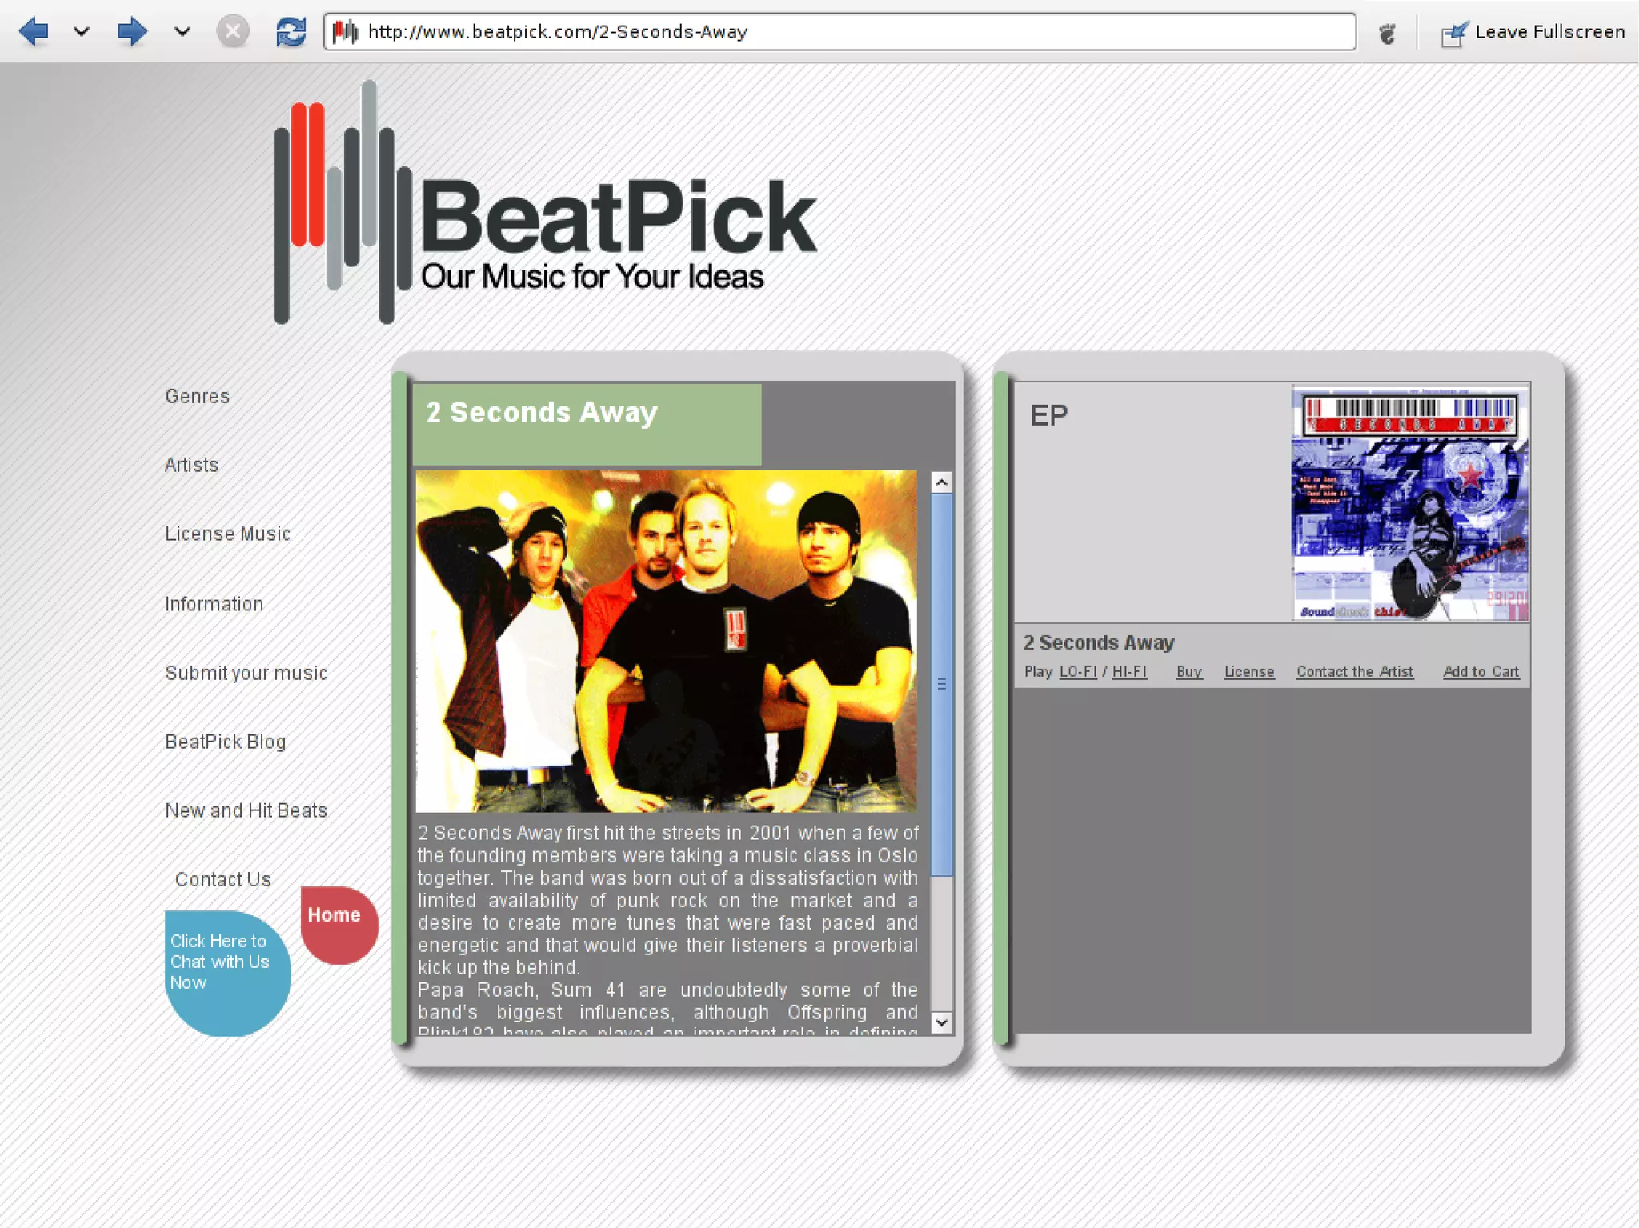
Task: Click the Leave Fullscreen button
Action: pos(1533,32)
